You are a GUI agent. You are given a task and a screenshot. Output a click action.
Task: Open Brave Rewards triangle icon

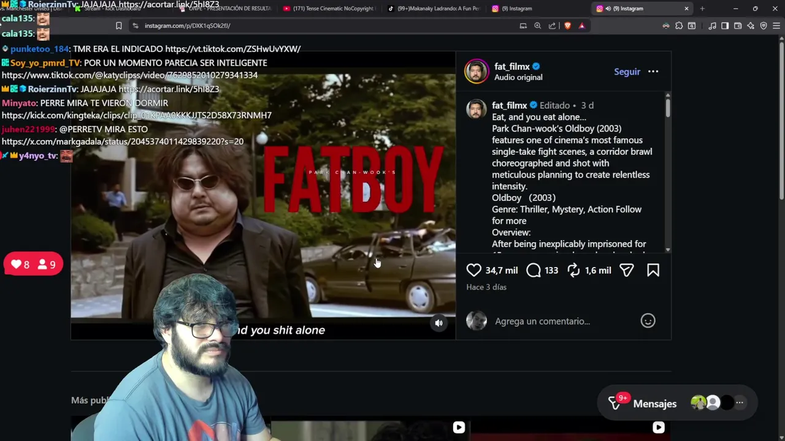click(x=581, y=26)
